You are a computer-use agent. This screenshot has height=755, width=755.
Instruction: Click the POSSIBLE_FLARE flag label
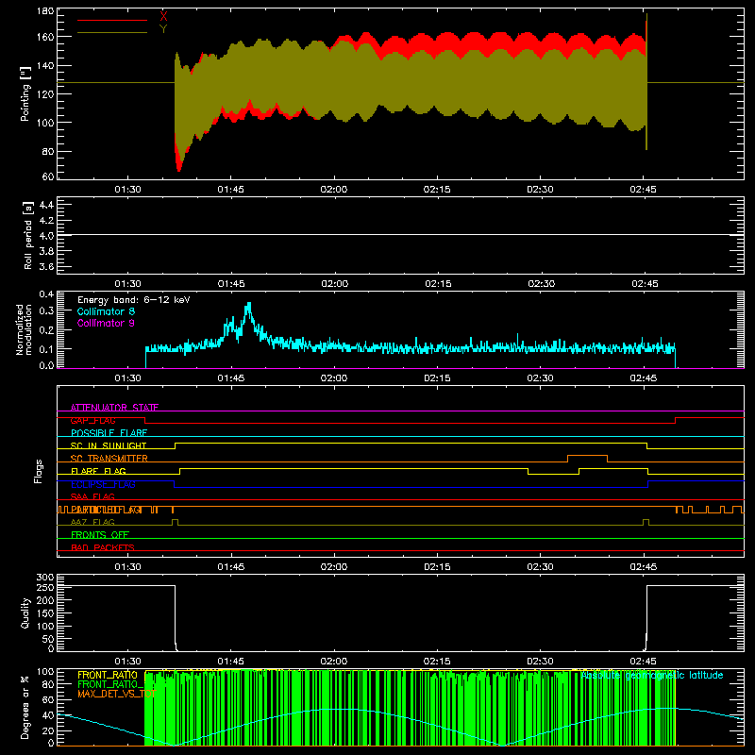click(109, 433)
